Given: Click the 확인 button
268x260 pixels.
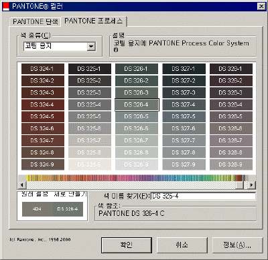Looking at the screenshot, I should [x=127, y=245].
